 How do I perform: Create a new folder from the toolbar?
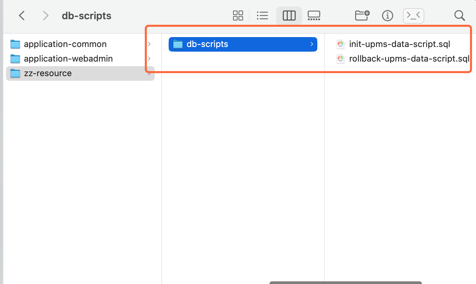(x=362, y=16)
